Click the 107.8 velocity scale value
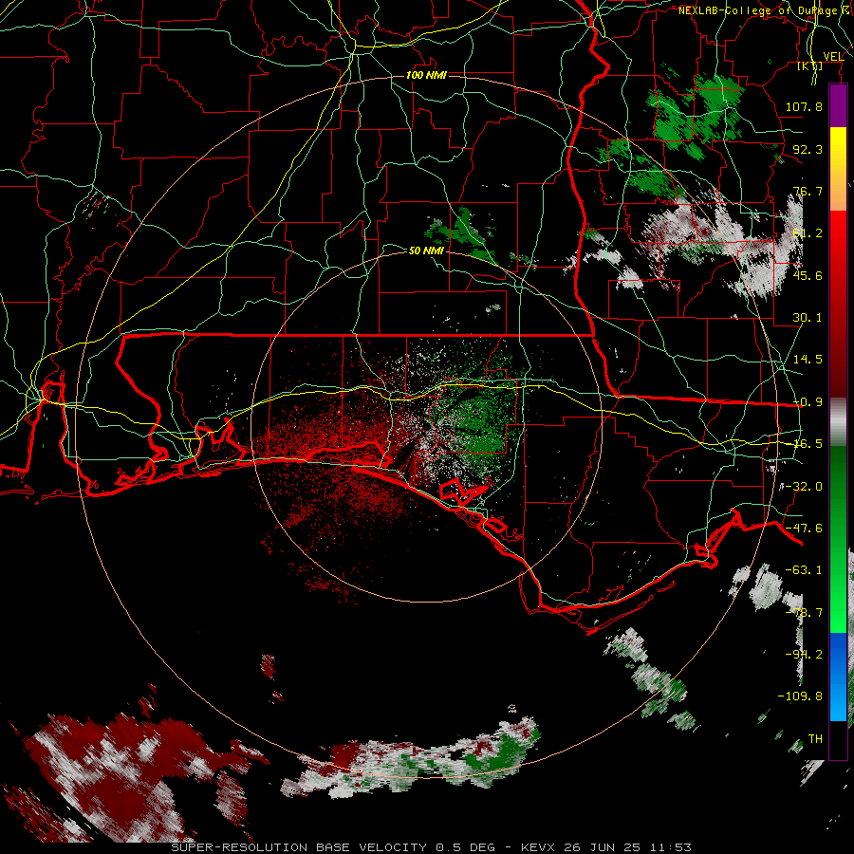The width and height of the screenshot is (854, 854). [804, 106]
